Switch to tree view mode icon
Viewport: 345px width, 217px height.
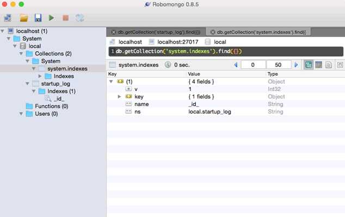click(x=308, y=65)
